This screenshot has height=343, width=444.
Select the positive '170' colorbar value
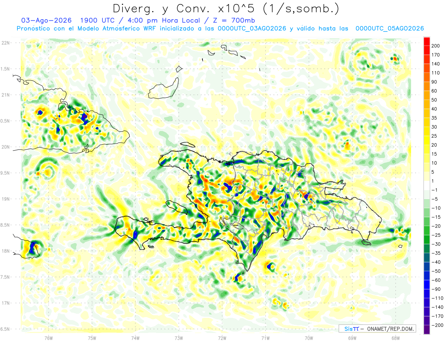point(436,55)
